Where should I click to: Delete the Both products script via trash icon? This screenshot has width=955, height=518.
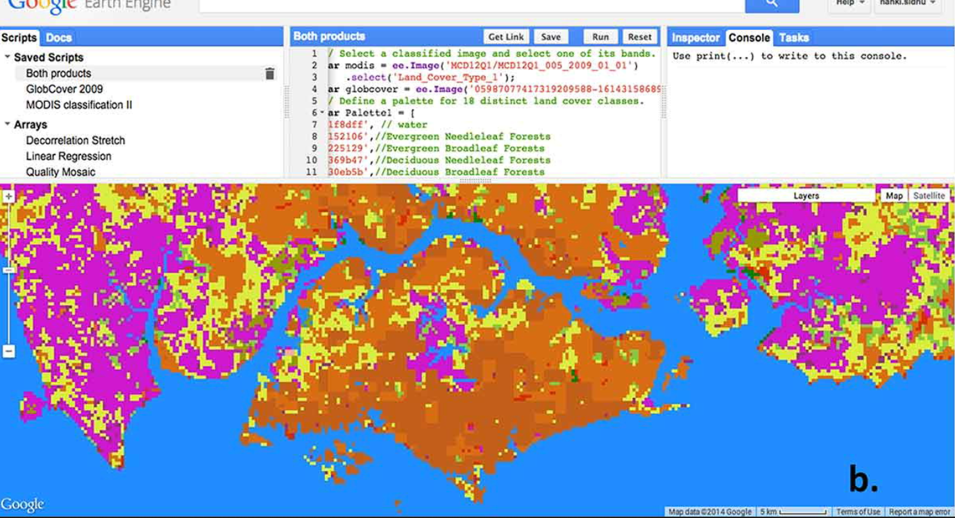click(x=270, y=74)
